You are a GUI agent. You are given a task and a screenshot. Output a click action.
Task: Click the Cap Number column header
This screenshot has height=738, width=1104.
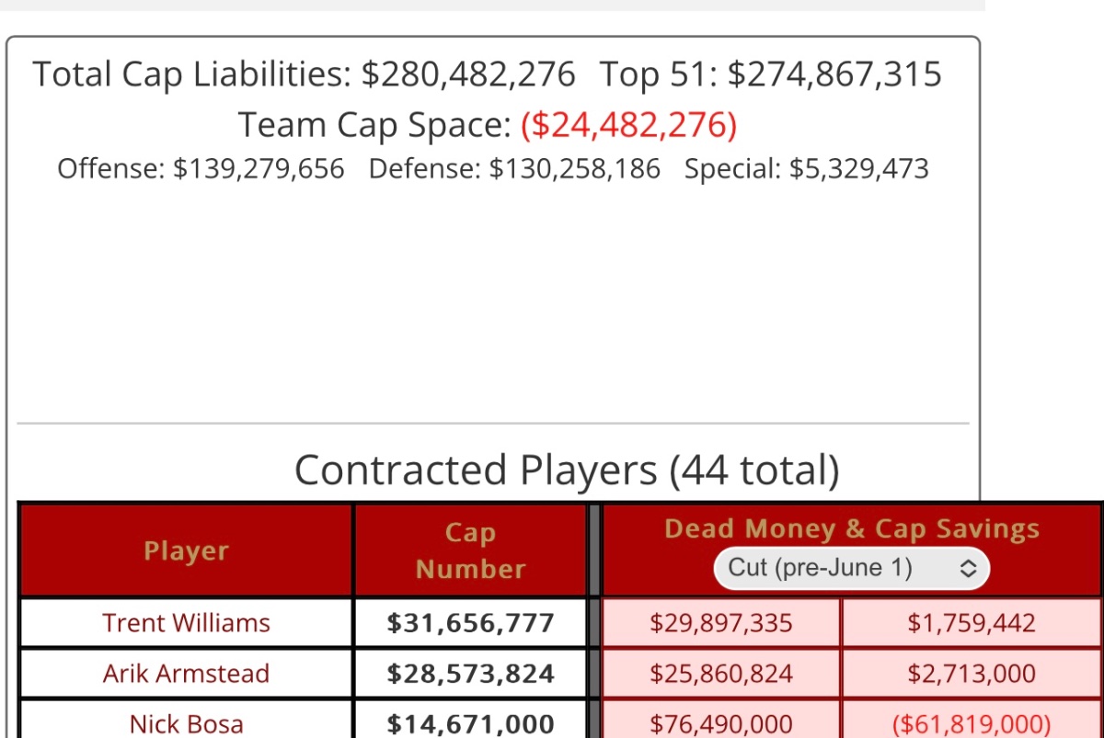(x=470, y=551)
